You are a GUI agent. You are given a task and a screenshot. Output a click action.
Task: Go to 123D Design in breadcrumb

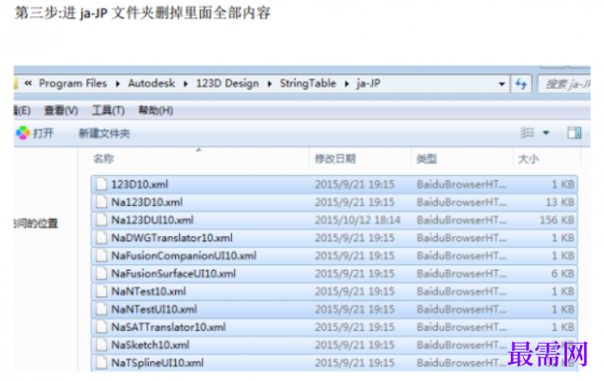(227, 84)
